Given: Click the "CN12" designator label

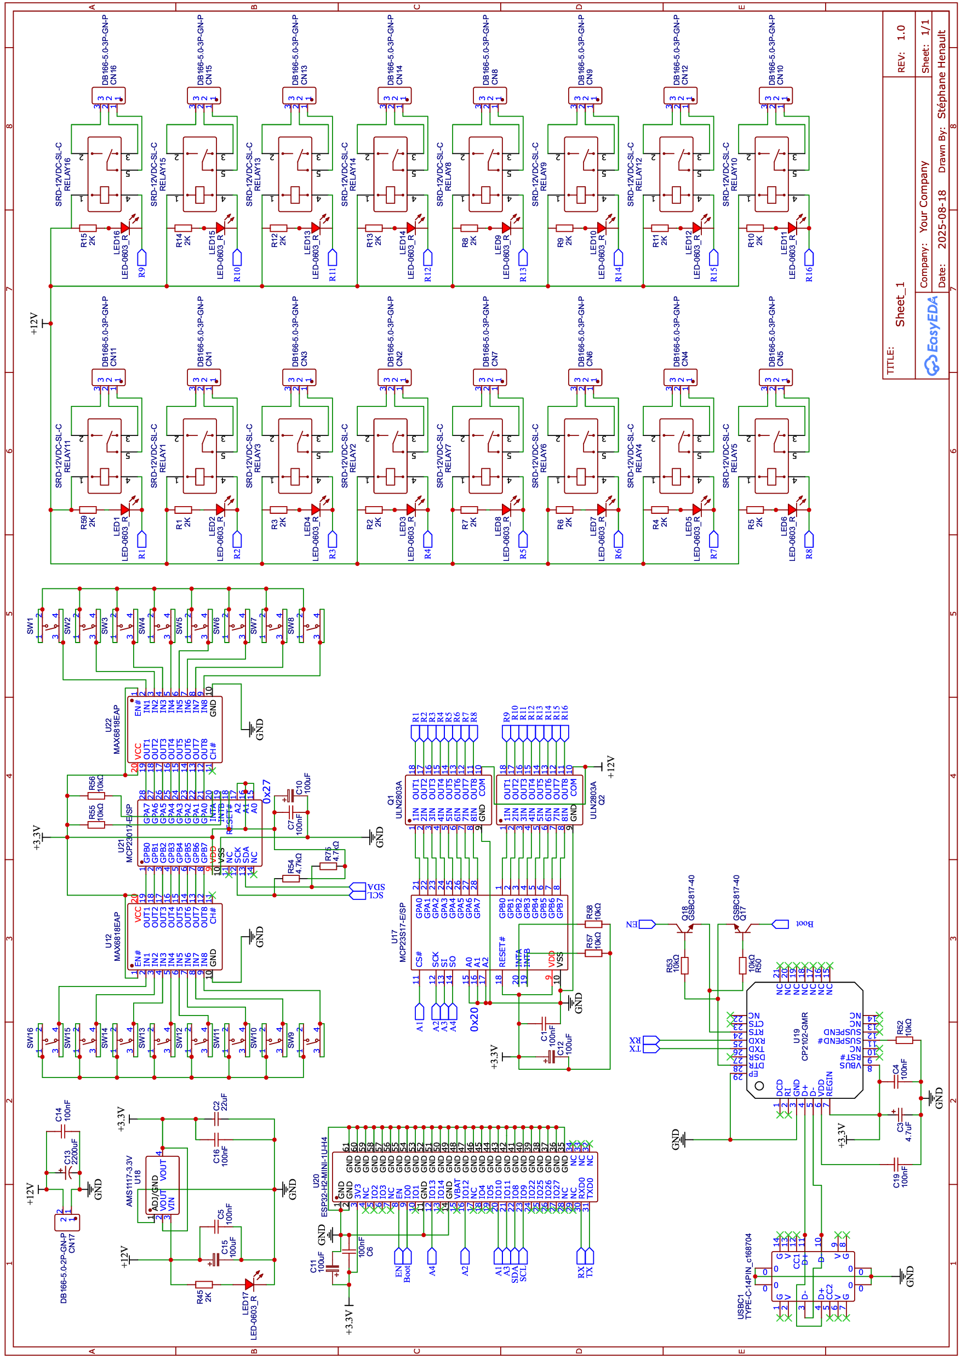Looking at the screenshot, I should (x=685, y=75).
